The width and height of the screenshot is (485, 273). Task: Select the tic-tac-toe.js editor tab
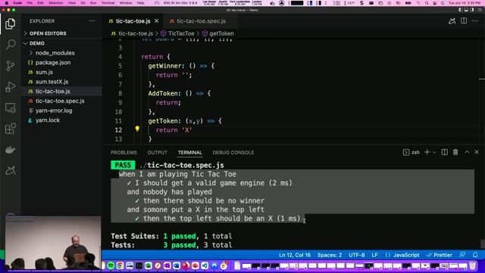coord(133,21)
